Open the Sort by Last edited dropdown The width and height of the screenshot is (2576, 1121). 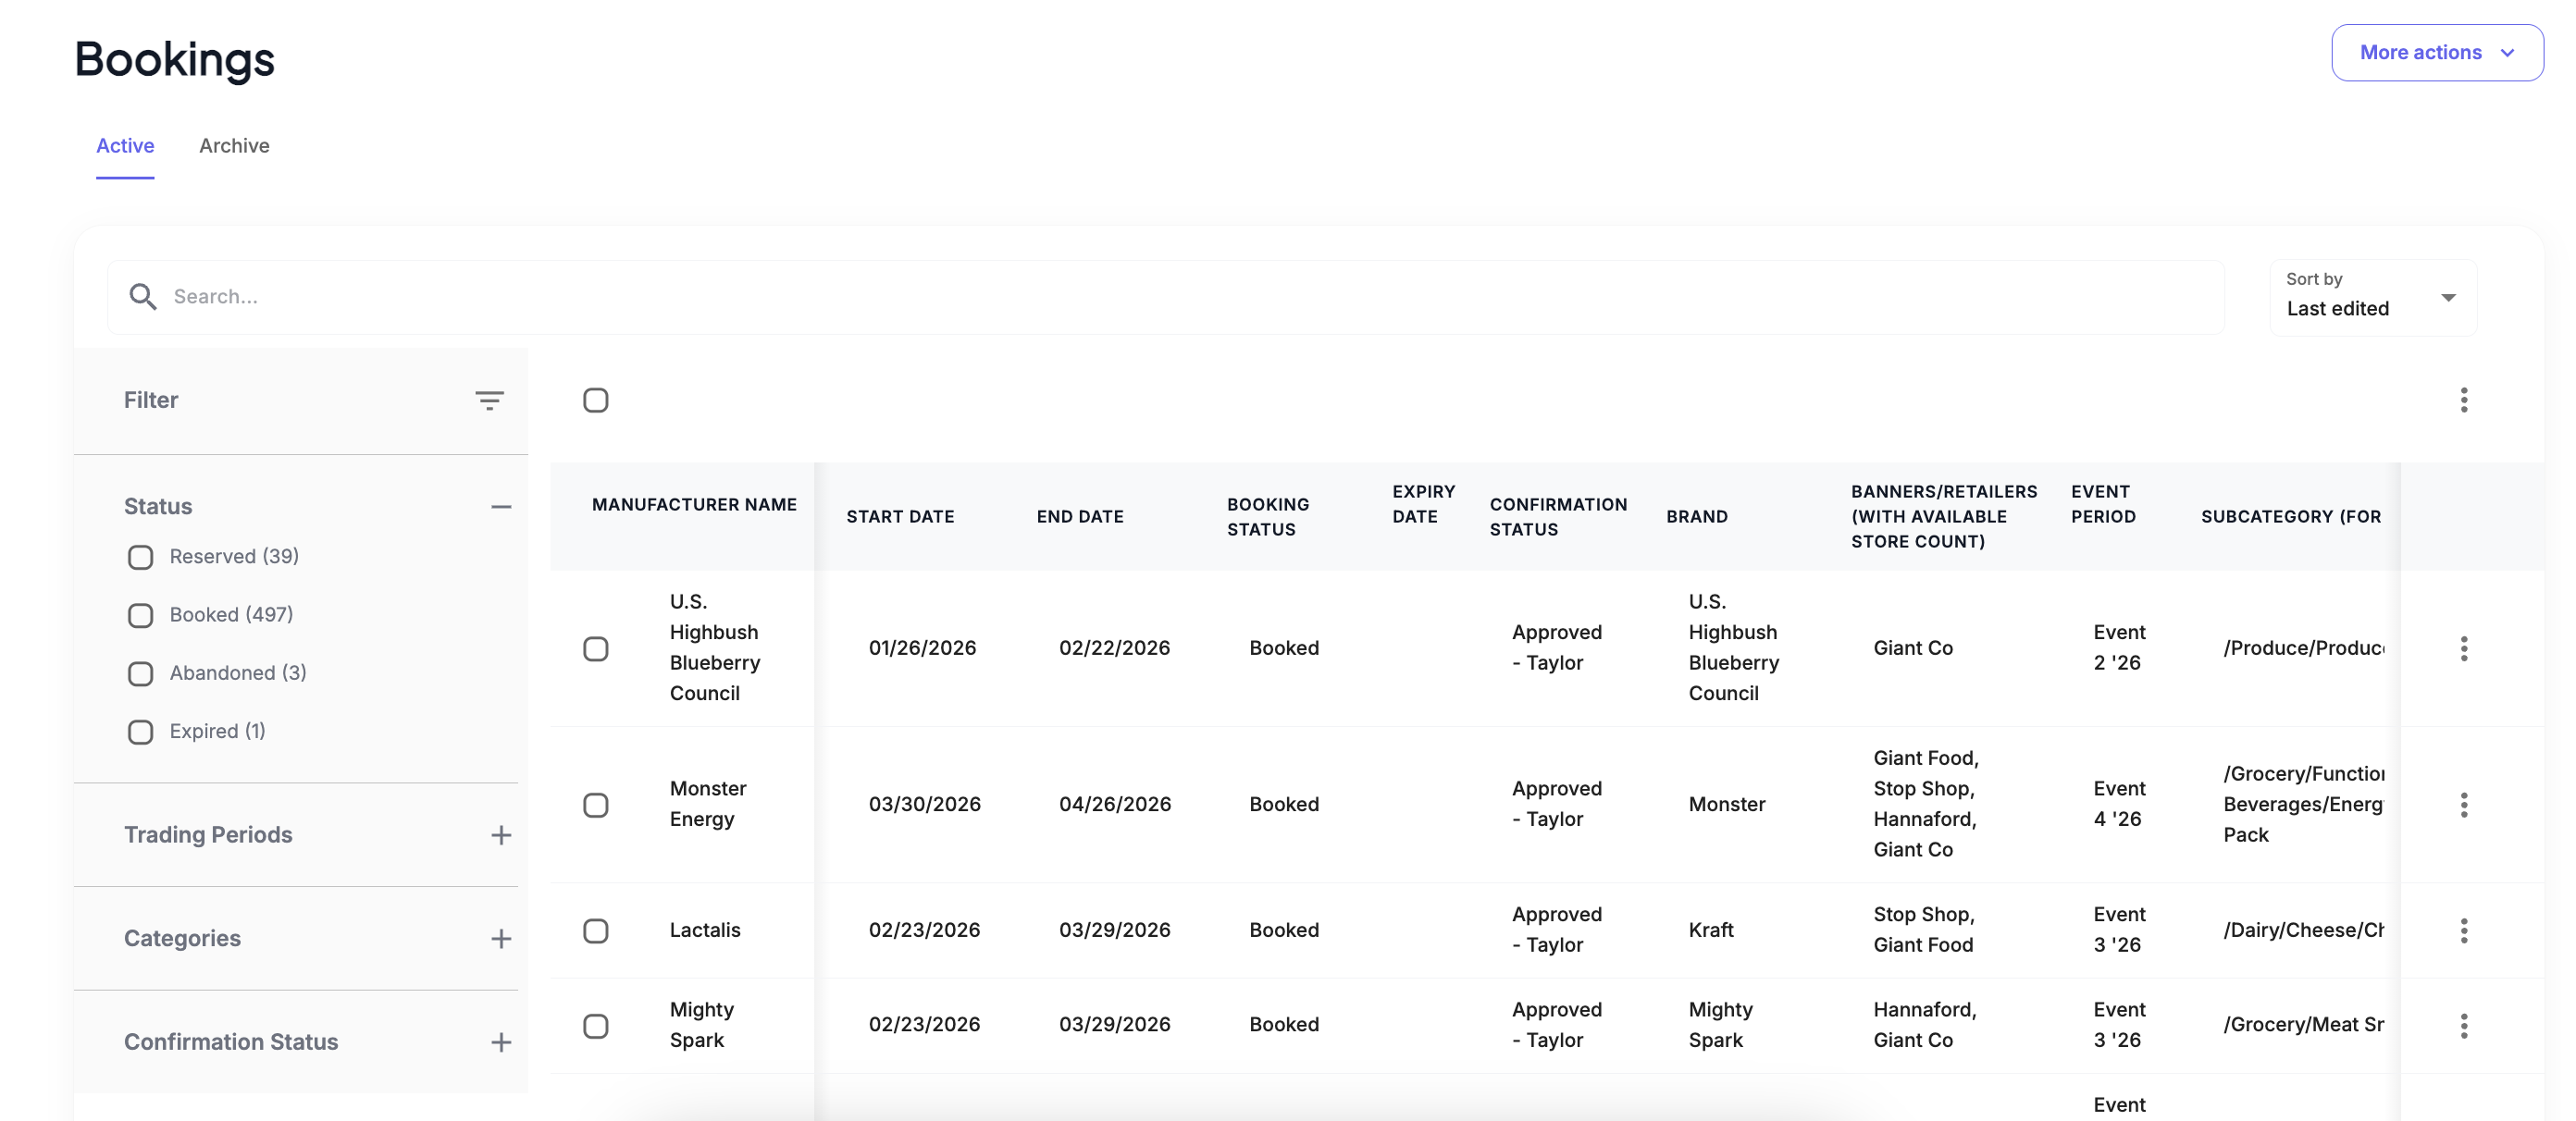click(x=2372, y=297)
